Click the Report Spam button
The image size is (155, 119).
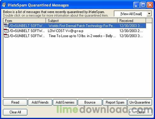tap(115, 102)
